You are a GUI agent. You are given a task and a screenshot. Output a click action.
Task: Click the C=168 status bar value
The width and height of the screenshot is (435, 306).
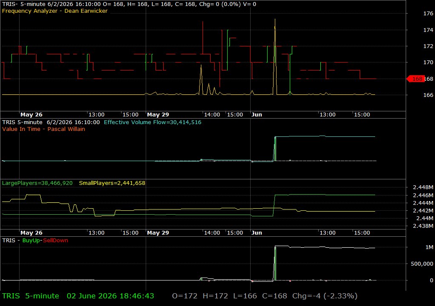pos(275,296)
